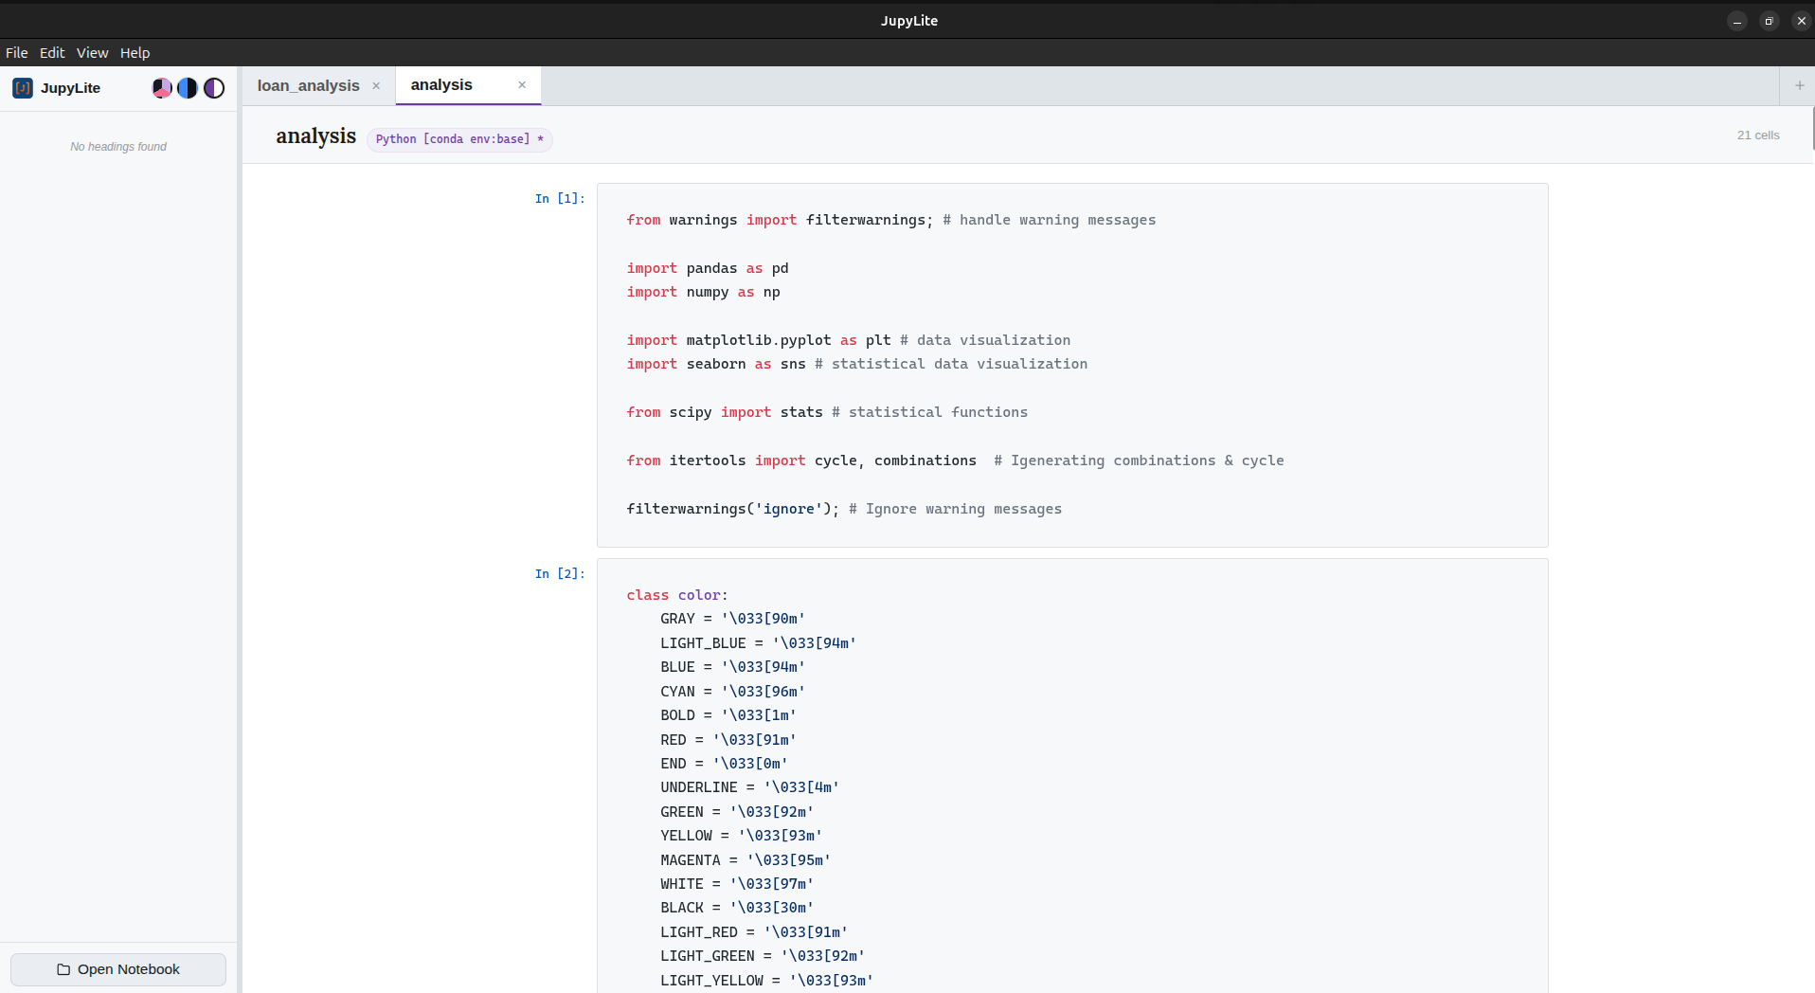1815x993 pixels.
Task: Open the Edit menu
Action: (52, 53)
